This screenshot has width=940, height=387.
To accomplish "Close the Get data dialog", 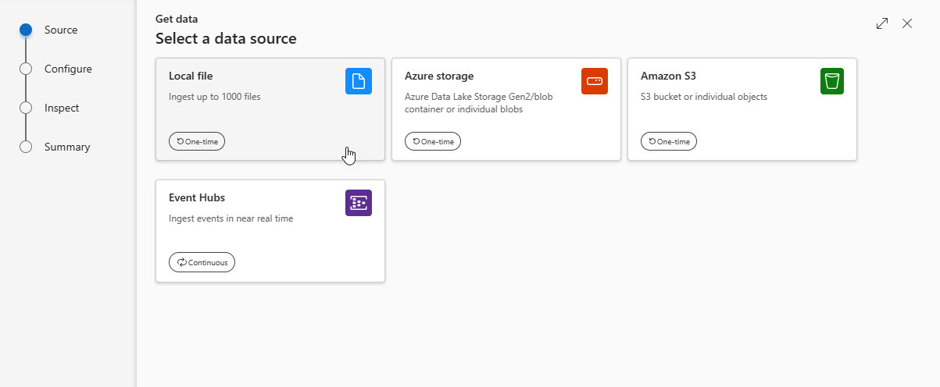I will coord(907,23).
